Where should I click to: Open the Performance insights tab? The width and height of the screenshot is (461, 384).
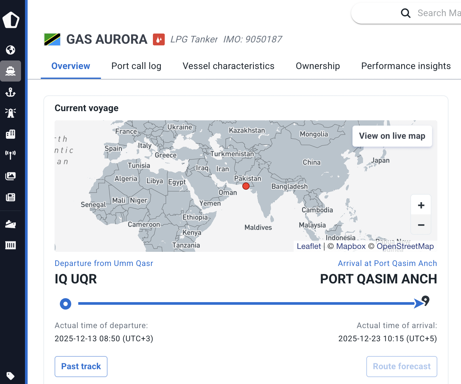pos(406,66)
